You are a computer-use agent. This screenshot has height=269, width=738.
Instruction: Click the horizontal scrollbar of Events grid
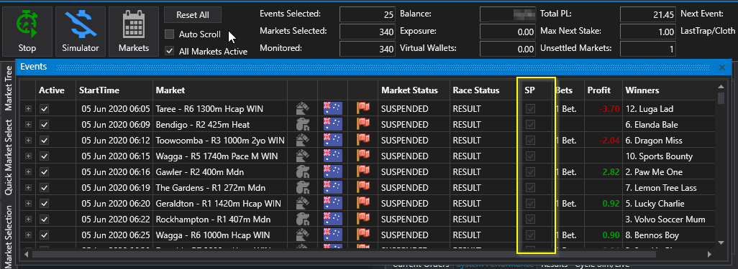click(x=344, y=254)
